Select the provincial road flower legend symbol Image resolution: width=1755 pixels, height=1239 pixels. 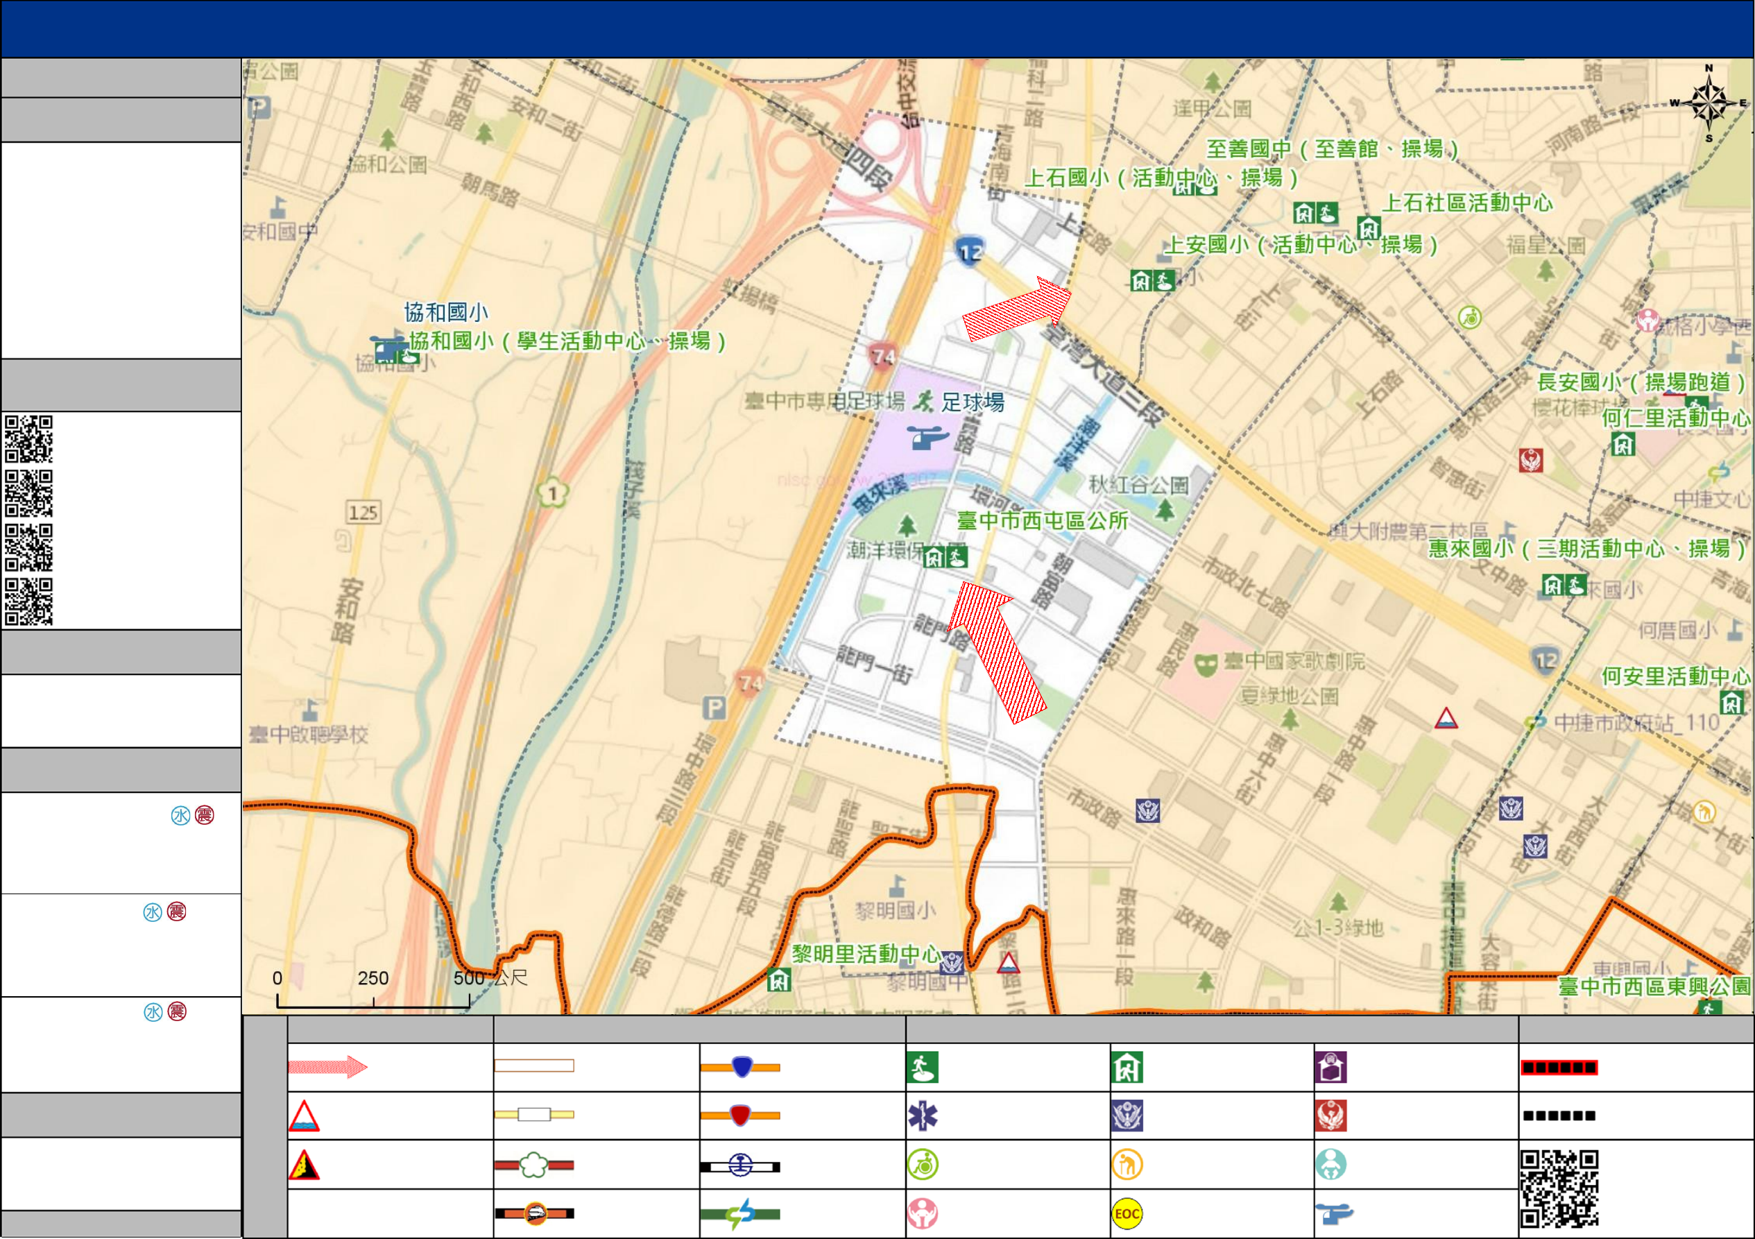[534, 1165]
